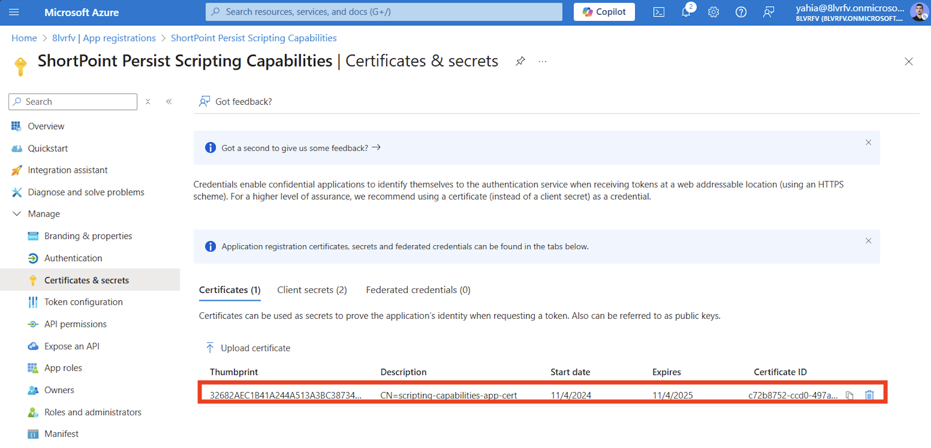931x448 pixels.
Task: Open Owners page
Action: 59,390
